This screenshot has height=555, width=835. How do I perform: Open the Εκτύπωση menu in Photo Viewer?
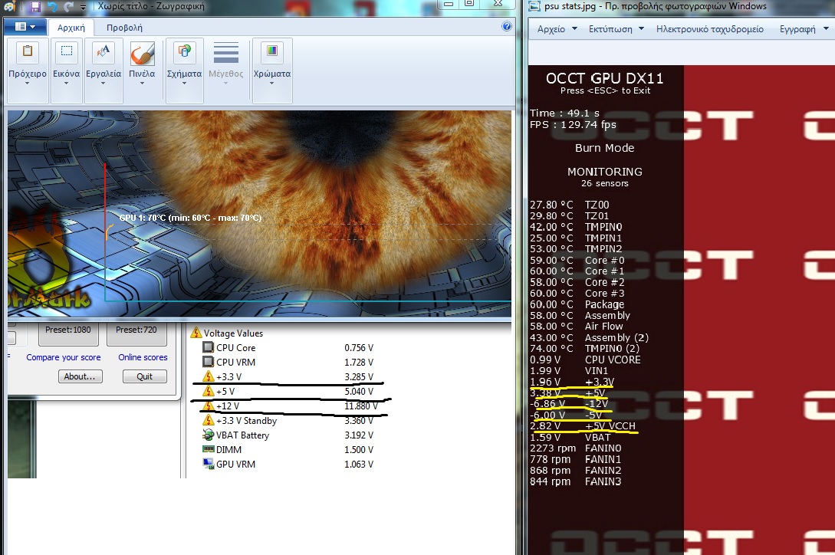tap(616, 29)
